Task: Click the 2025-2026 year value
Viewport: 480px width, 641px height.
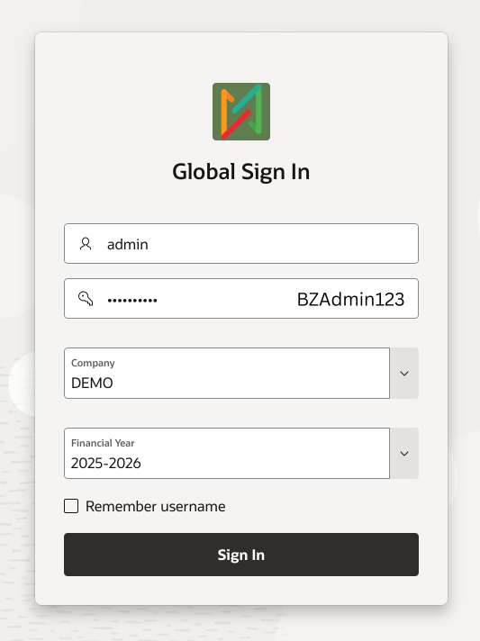Action: click(x=106, y=463)
